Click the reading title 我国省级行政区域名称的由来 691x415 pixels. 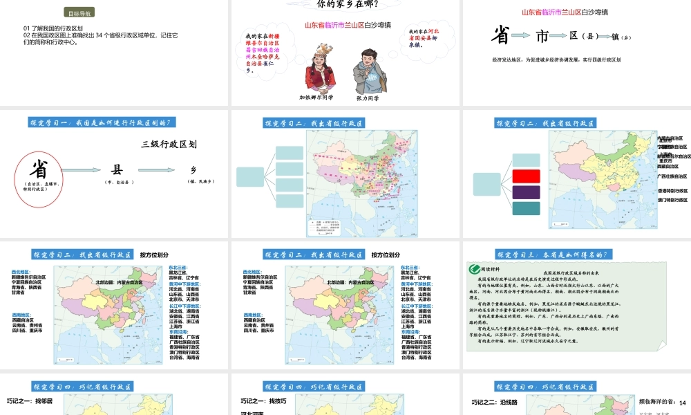(571, 273)
